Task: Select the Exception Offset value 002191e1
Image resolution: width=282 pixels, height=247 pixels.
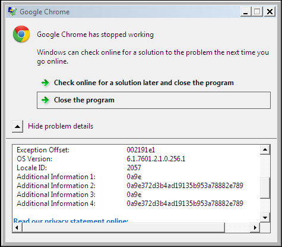Action: point(141,150)
